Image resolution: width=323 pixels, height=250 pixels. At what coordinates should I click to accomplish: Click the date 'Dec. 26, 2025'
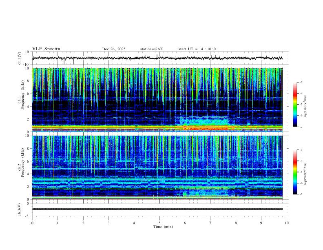114,49
